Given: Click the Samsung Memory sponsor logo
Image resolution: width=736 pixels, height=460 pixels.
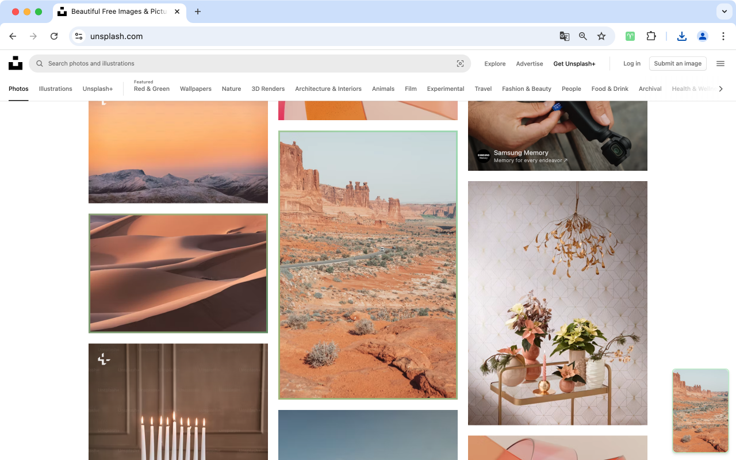Looking at the screenshot, I should (x=484, y=156).
